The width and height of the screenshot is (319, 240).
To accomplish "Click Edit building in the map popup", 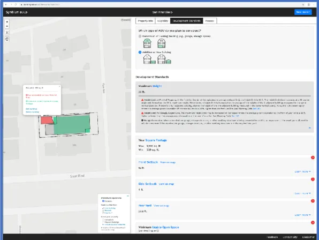I will coord(32,109).
